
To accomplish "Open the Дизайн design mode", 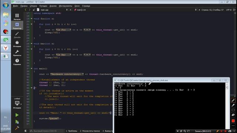I will coord(17,35).
